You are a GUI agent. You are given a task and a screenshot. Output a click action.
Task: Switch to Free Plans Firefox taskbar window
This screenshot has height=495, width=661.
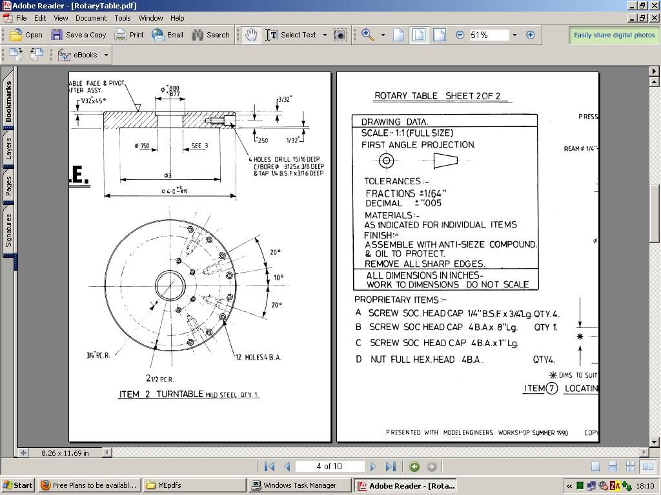pyautogui.click(x=89, y=485)
